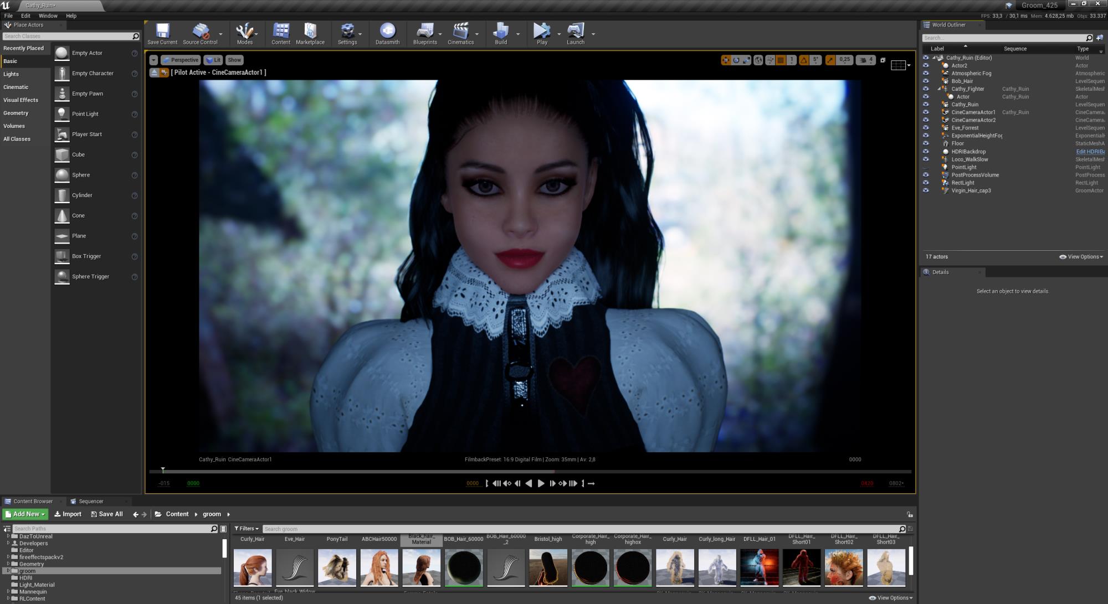Toggle scale snapping in viewport
Image resolution: width=1108 pixels, height=604 pixels.
pyautogui.click(x=829, y=60)
